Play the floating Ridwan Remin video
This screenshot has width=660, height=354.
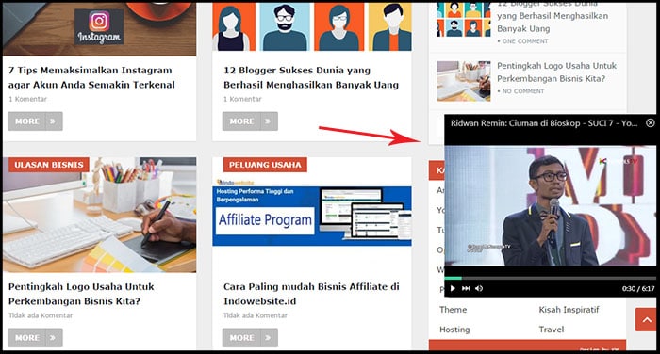[453, 288]
